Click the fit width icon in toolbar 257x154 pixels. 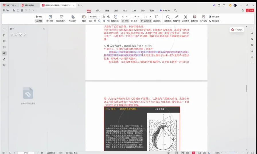[99, 21]
